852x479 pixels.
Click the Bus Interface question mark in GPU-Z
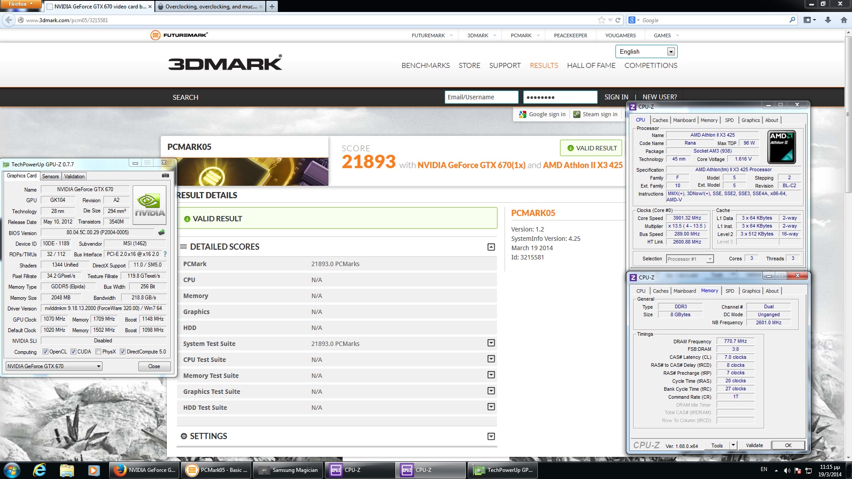[165, 254]
